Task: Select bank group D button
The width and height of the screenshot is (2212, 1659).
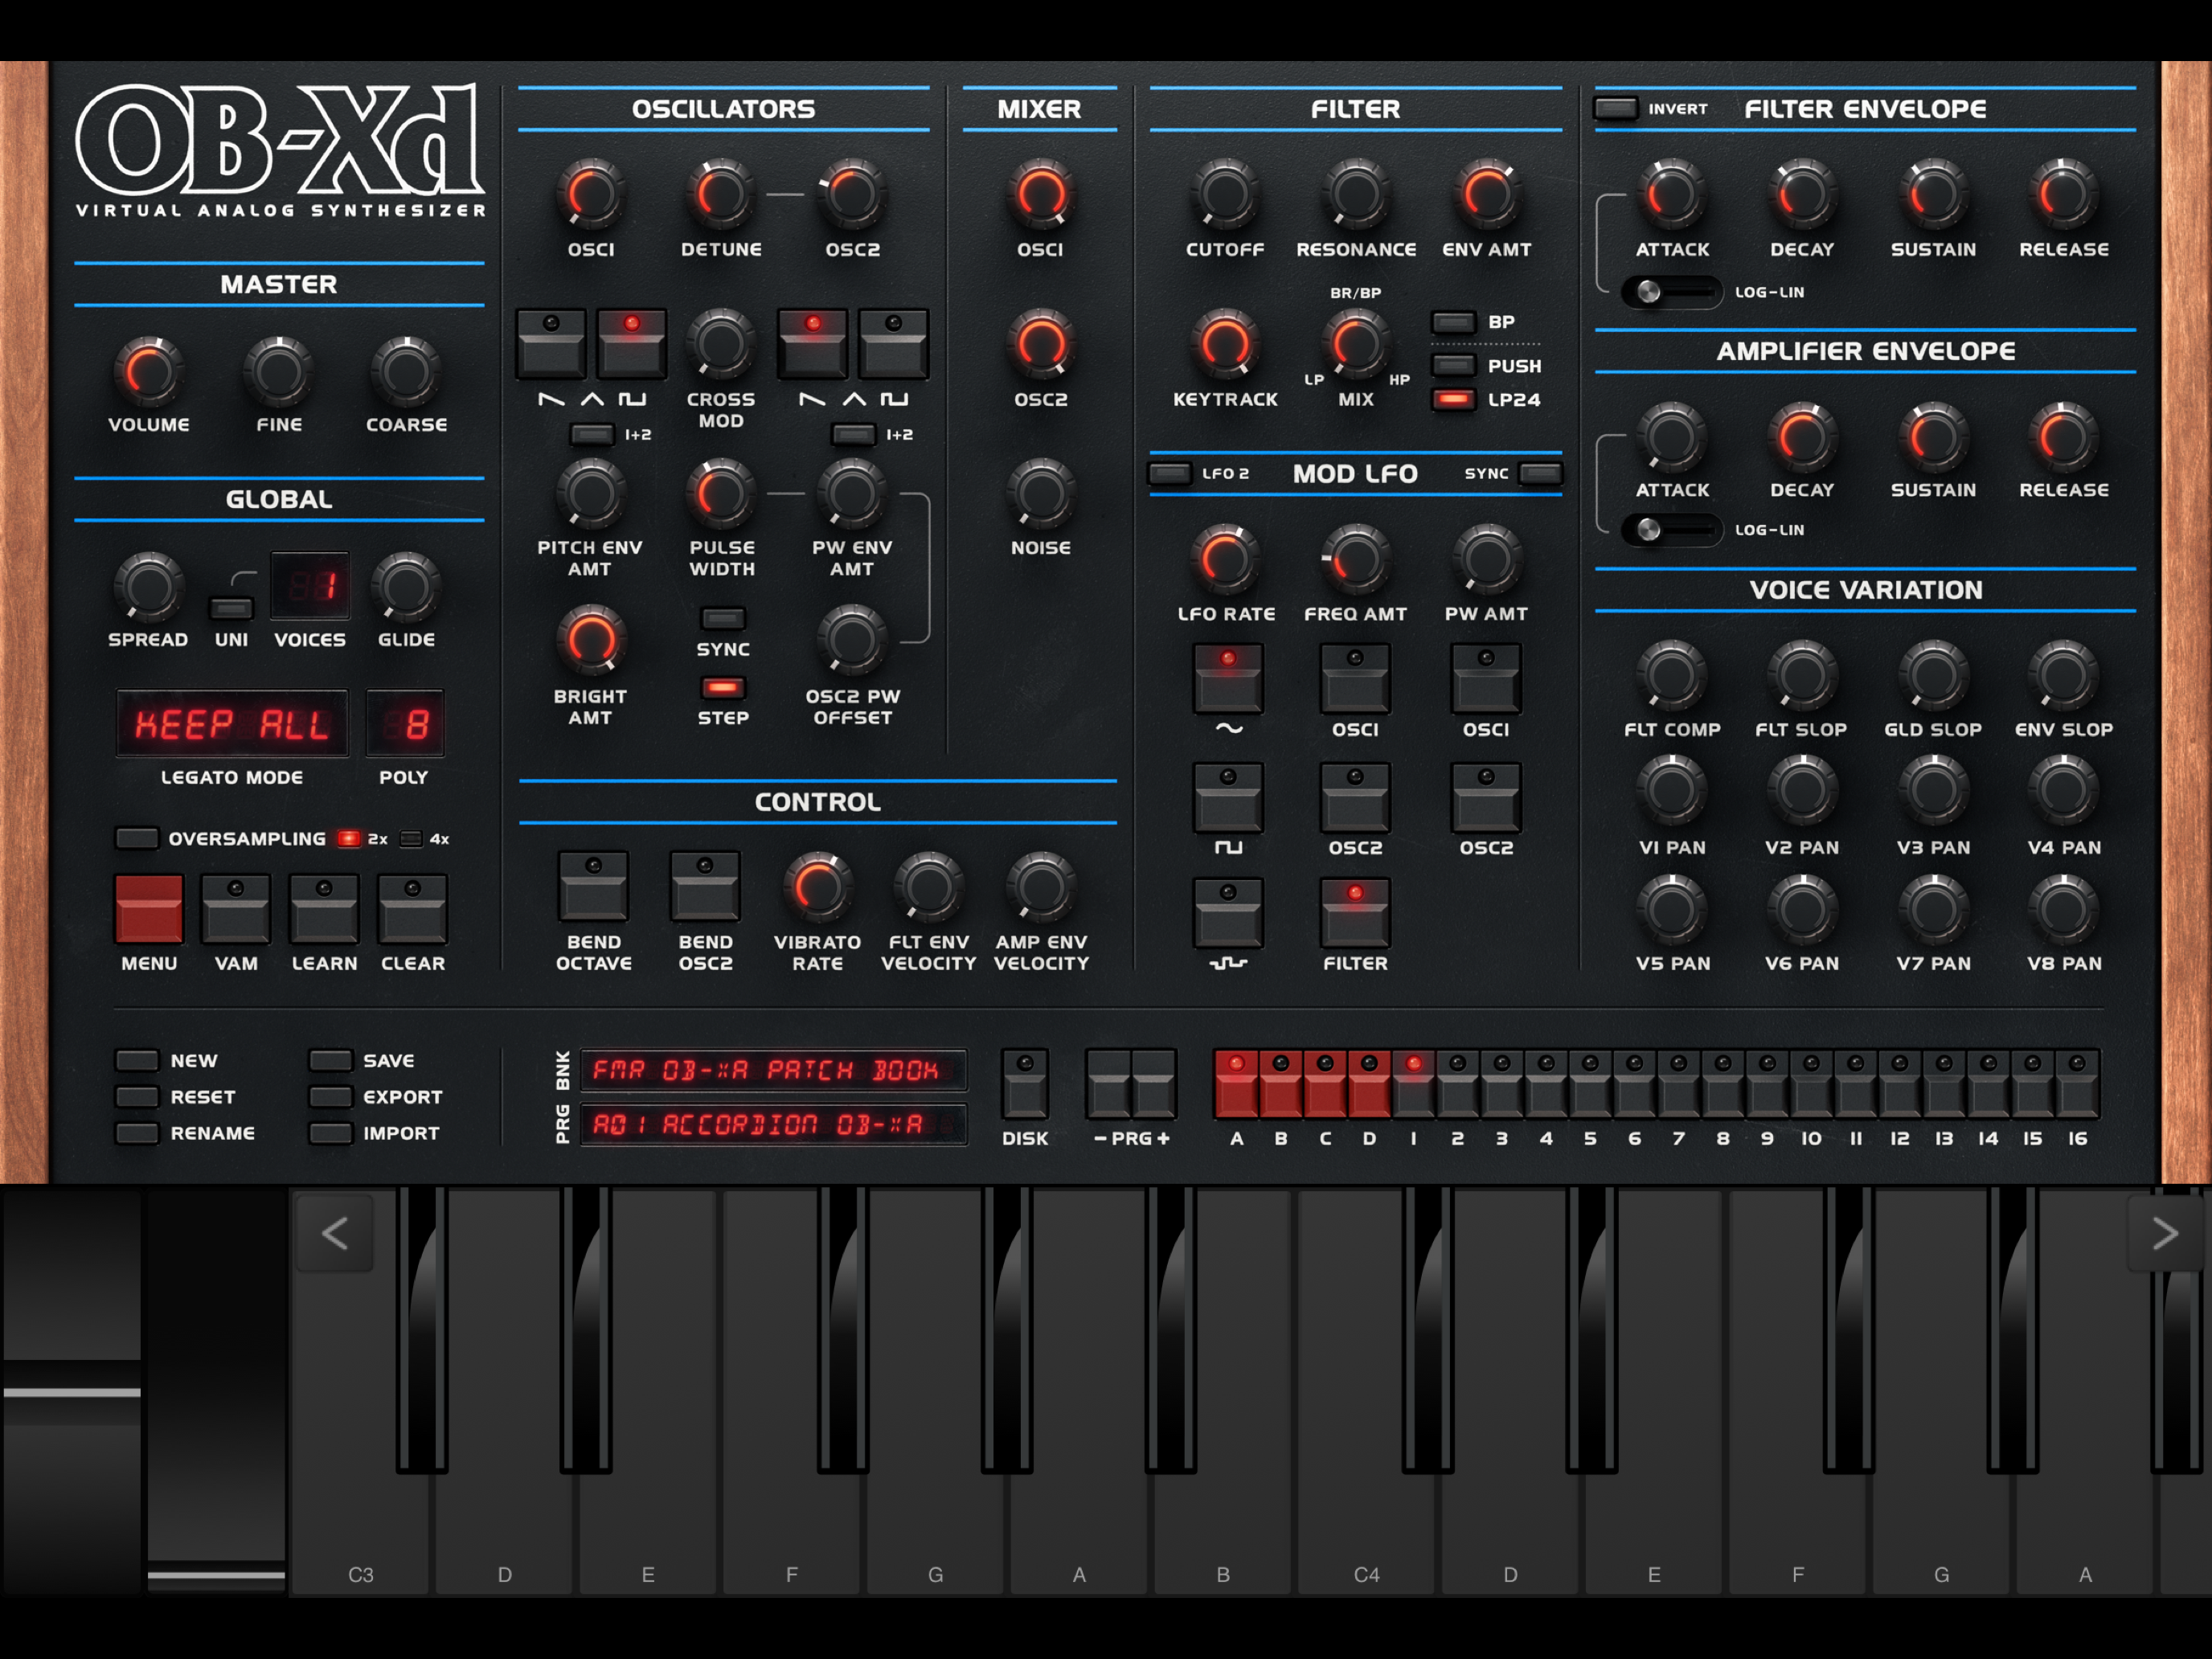Action: click(x=1369, y=1083)
